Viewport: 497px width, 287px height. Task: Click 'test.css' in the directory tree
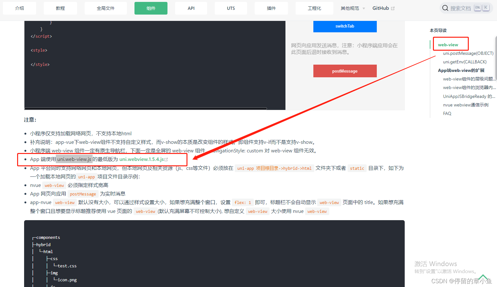click(x=67, y=266)
